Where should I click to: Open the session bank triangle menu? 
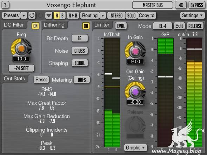click(x=49, y=15)
